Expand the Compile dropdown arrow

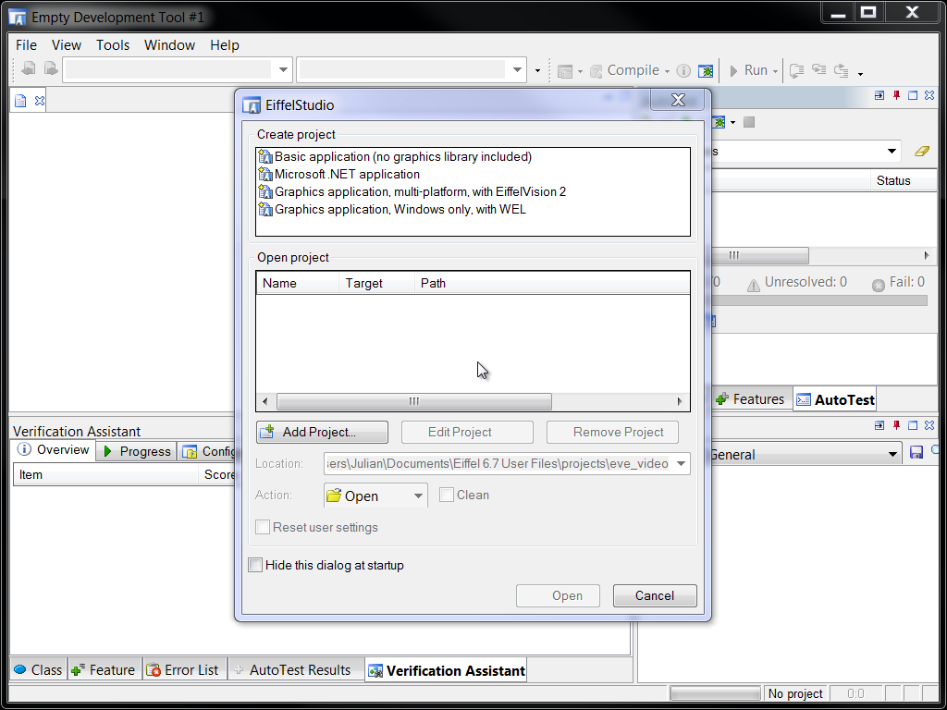(667, 72)
